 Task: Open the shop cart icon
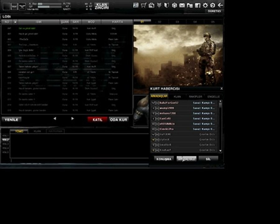pyautogui.click(x=143, y=5)
